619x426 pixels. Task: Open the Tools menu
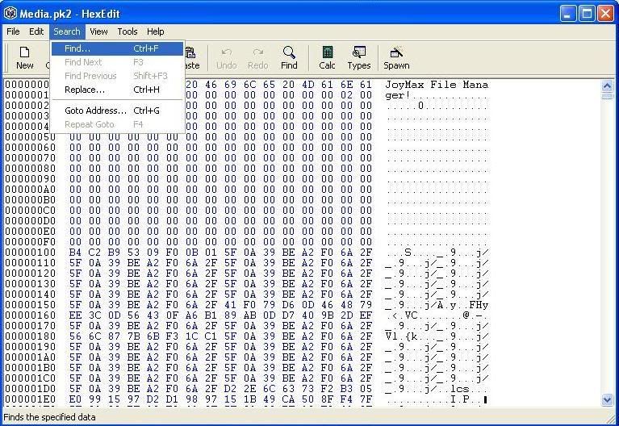128,31
